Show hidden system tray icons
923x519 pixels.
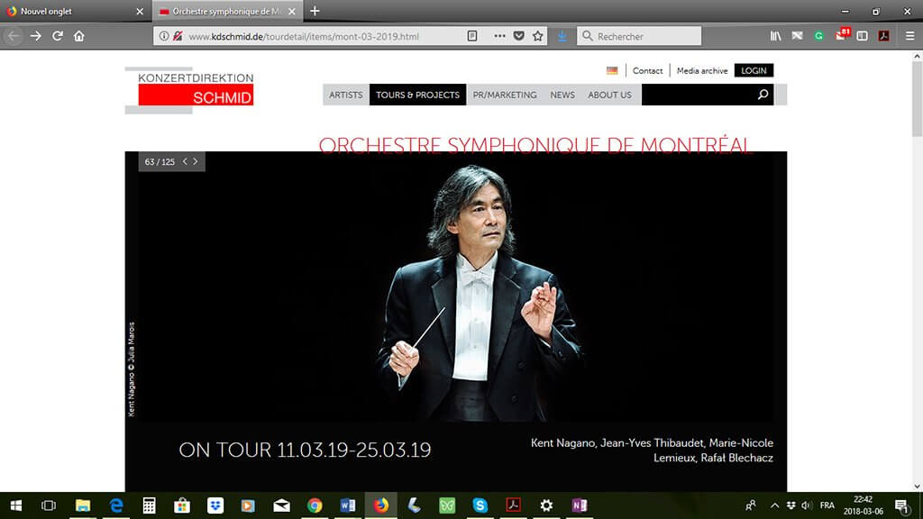(773, 505)
